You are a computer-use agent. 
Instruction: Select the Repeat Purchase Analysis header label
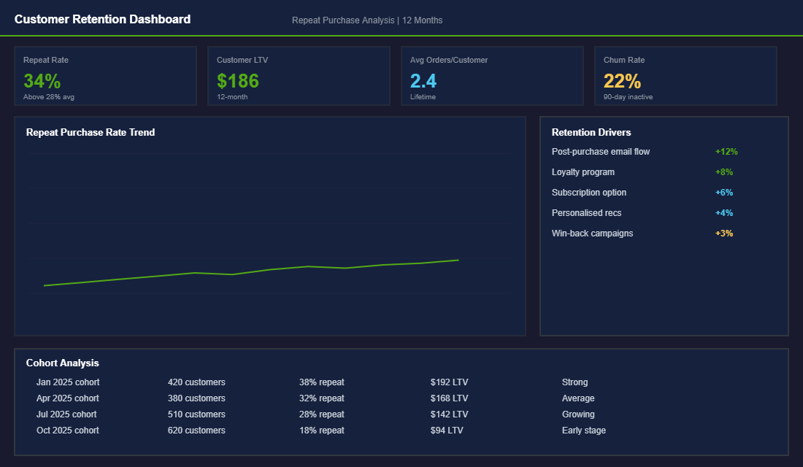click(x=367, y=20)
